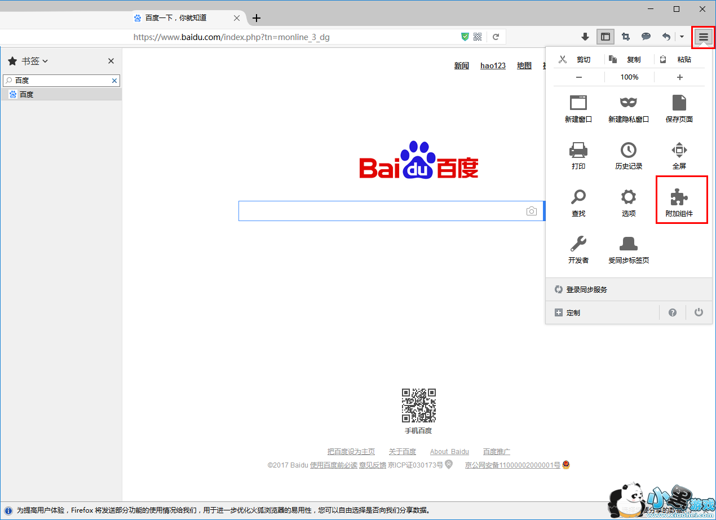Screen dimensions: 716x520
Task: Open 附加组件 add-ons puzzle icon
Action: pyautogui.click(x=679, y=203)
